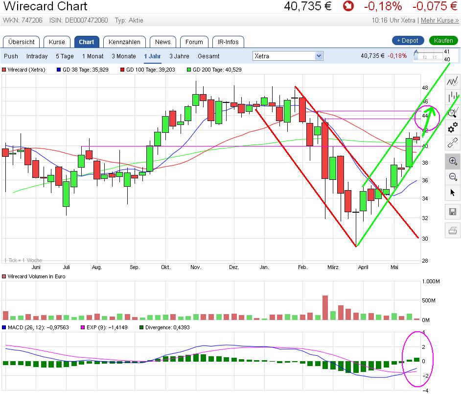
Task: Follow the Mehr Kurse link
Action: 439,20
